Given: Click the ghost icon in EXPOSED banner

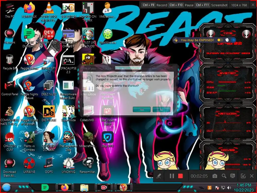Looking at the screenshot, I should 227,40.
